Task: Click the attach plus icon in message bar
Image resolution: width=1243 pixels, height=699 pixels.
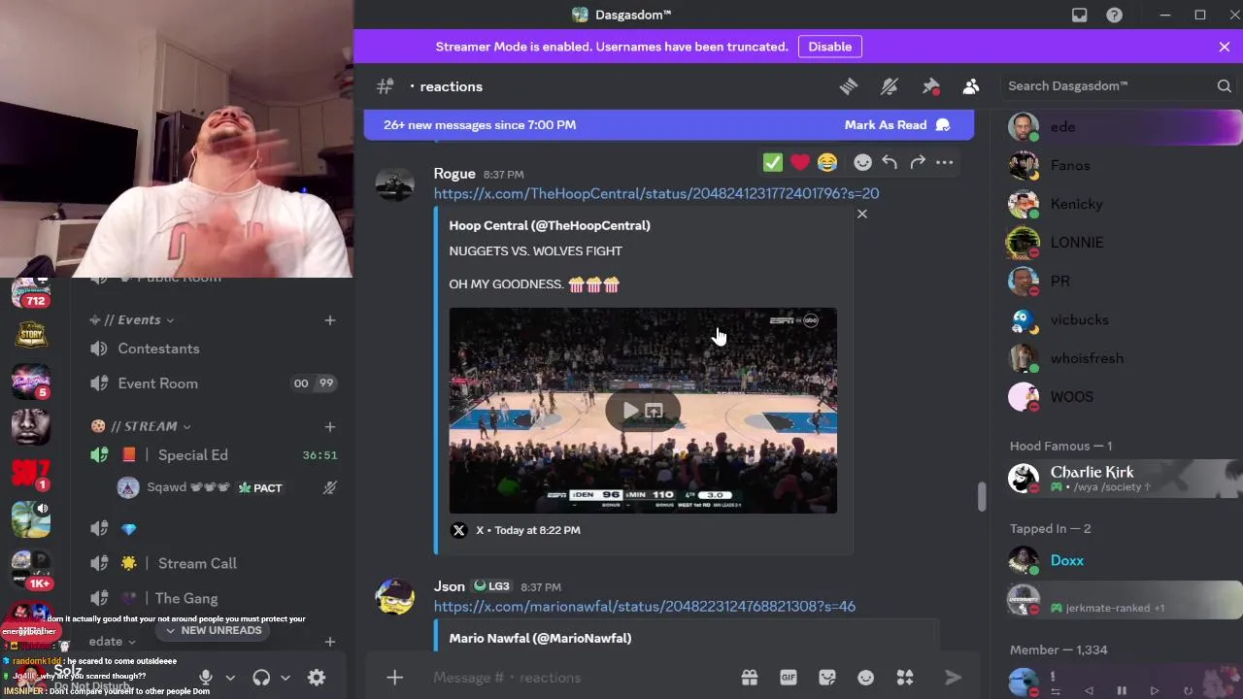Action: (x=394, y=678)
